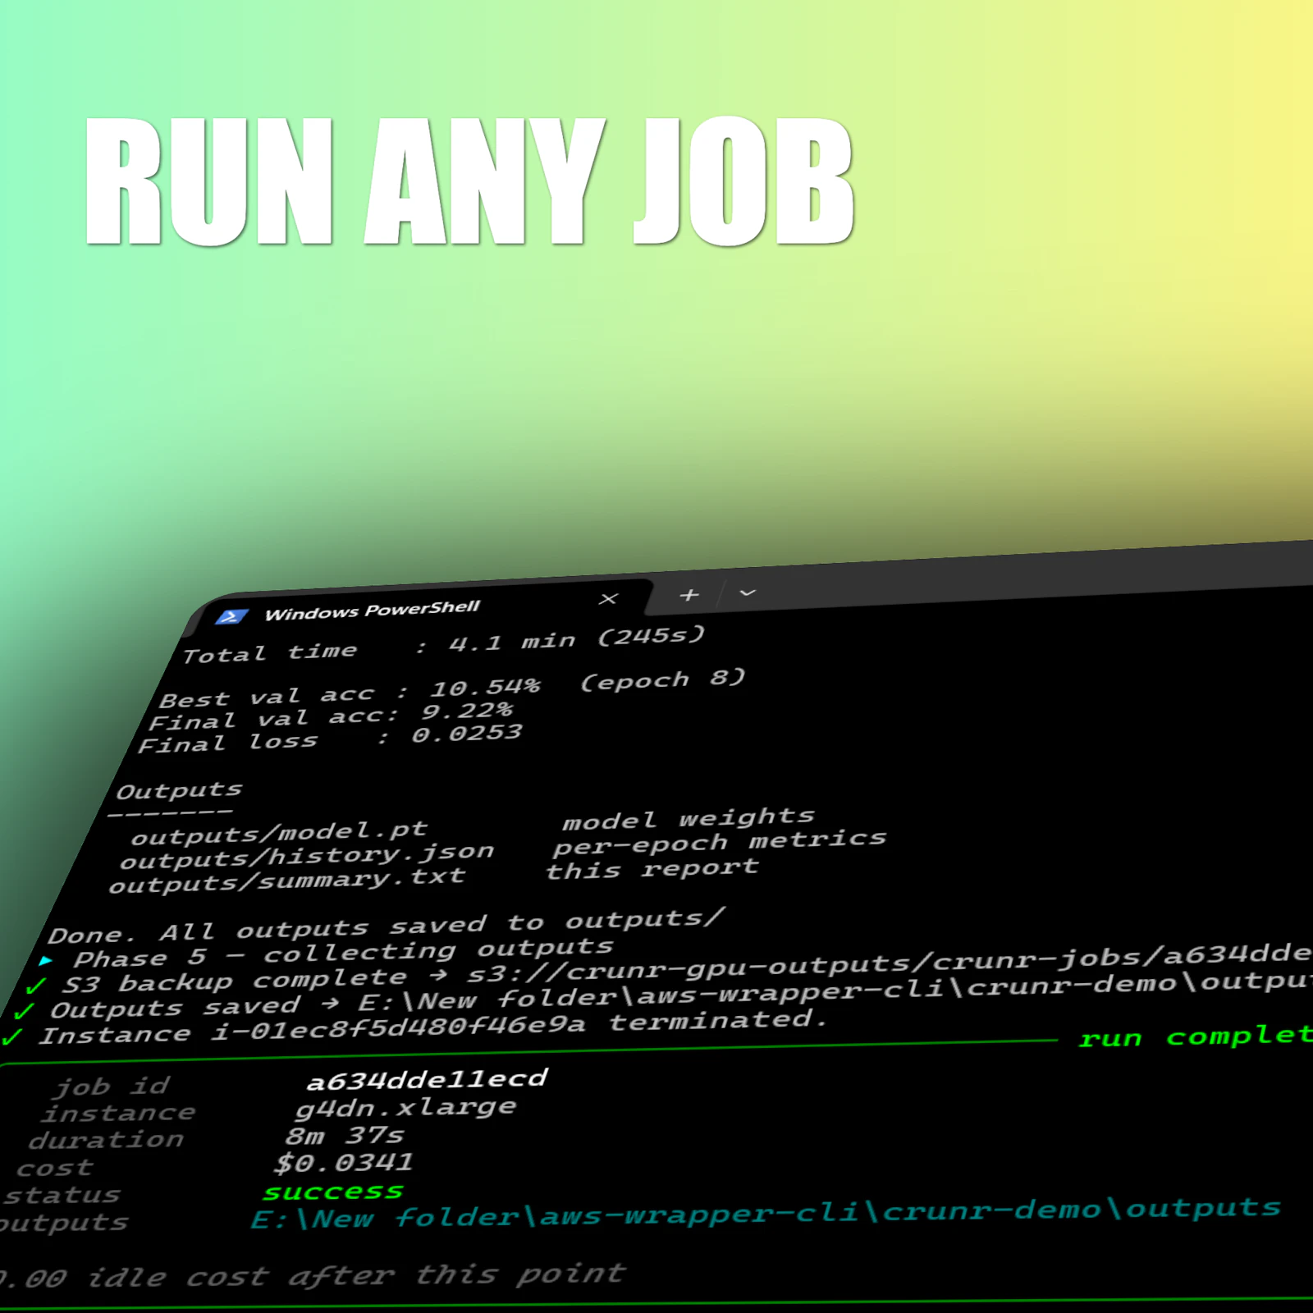This screenshot has height=1313, width=1313.
Task: Click 'outputs/summary.txt' file path
Action: (x=287, y=881)
